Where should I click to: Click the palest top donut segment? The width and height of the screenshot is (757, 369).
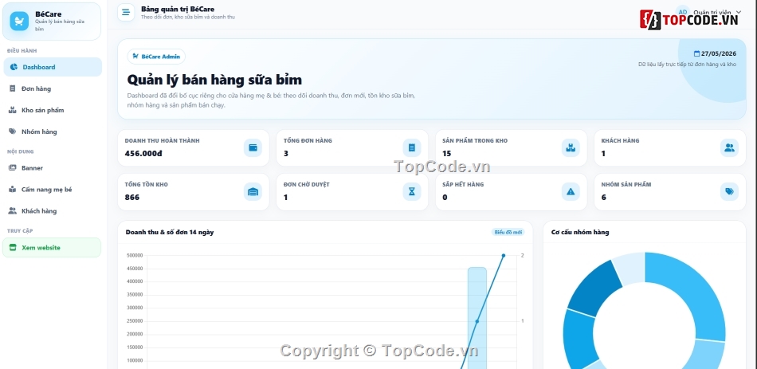coord(630,268)
